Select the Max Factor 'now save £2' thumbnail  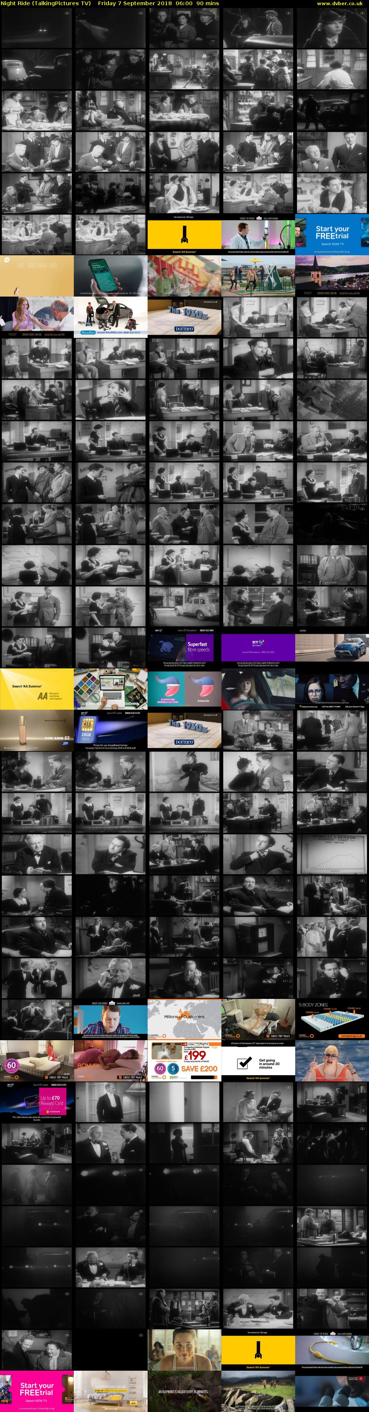pos(37,730)
